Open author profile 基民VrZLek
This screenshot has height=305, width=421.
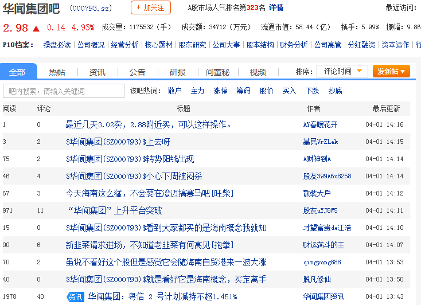[x=320, y=142]
